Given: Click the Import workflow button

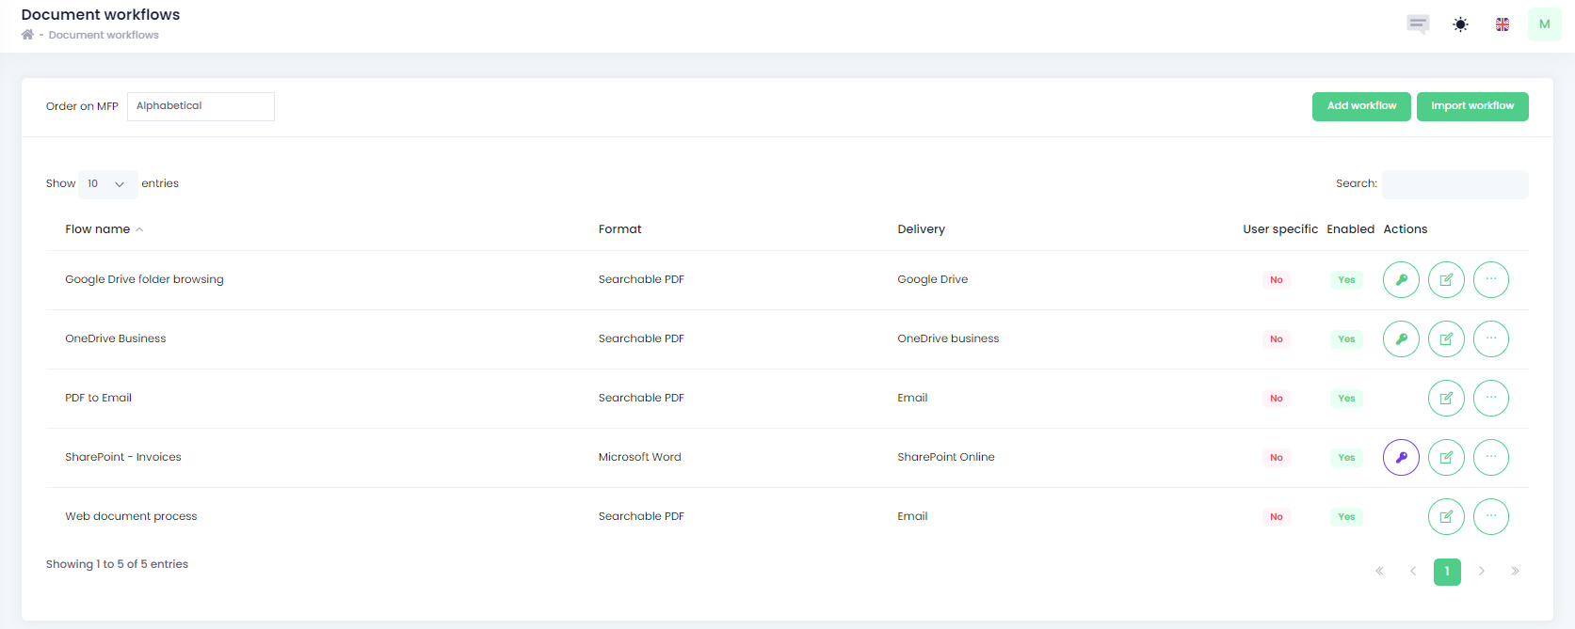Looking at the screenshot, I should click(1472, 106).
